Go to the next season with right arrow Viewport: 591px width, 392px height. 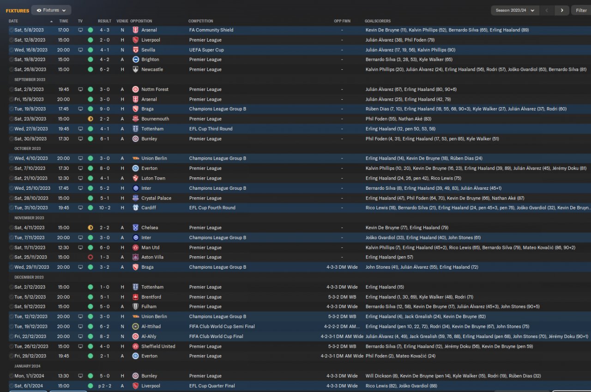coord(562,10)
